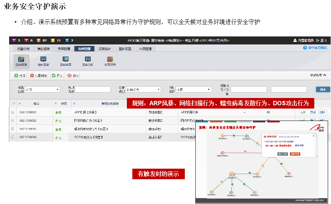Open the first filter dropdown on the left

coord(42,90)
